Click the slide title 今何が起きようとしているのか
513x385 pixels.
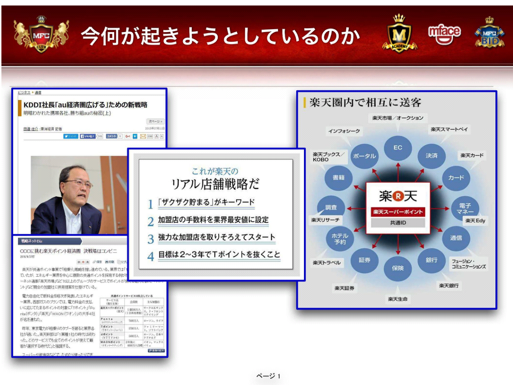tap(220, 36)
